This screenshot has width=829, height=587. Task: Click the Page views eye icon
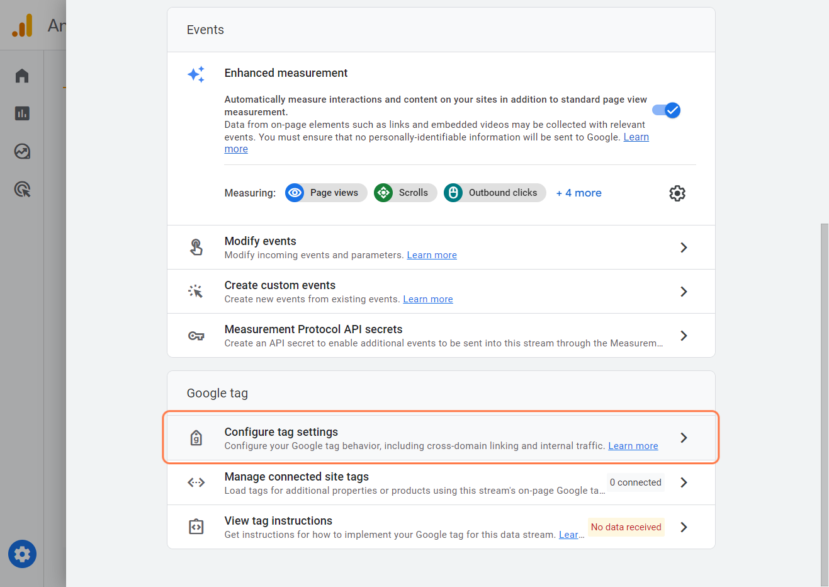[295, 193]
